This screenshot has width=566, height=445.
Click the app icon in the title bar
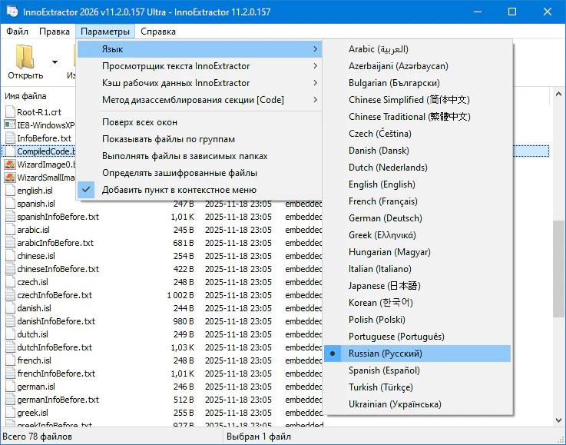coord(12,11)
